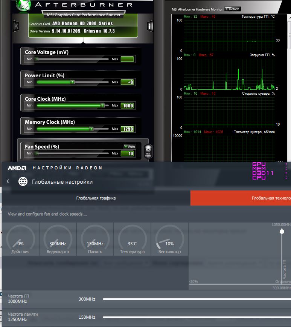The image size is (291, 327).
Task: Click the Kombustor K button in Afterburner
Action: [x=16, y=26]
